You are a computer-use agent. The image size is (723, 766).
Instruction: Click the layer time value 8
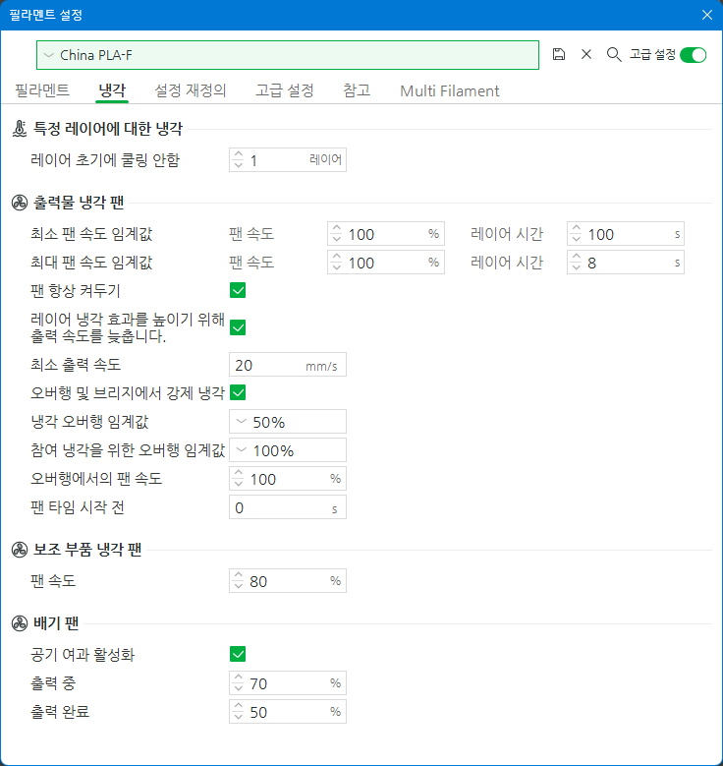pos(591,263)
